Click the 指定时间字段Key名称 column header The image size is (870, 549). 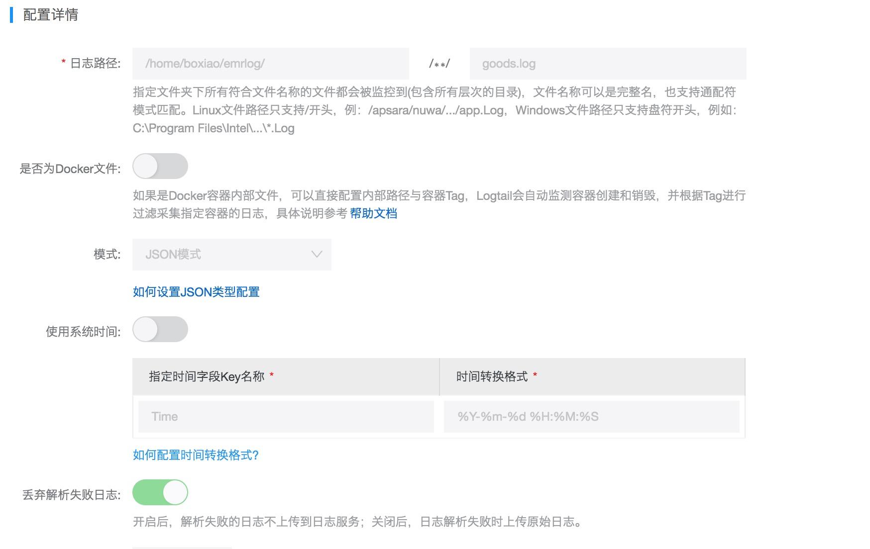click(x=207, y=376)
